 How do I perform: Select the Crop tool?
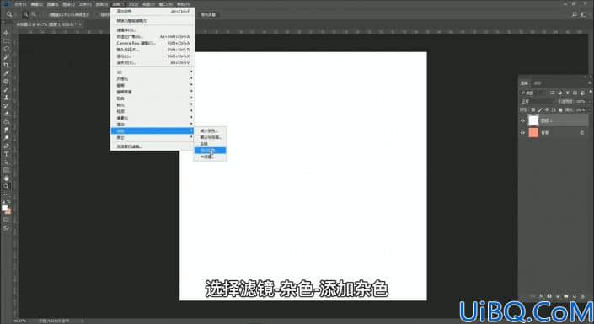pyautogui.click(x=6, y=65)
